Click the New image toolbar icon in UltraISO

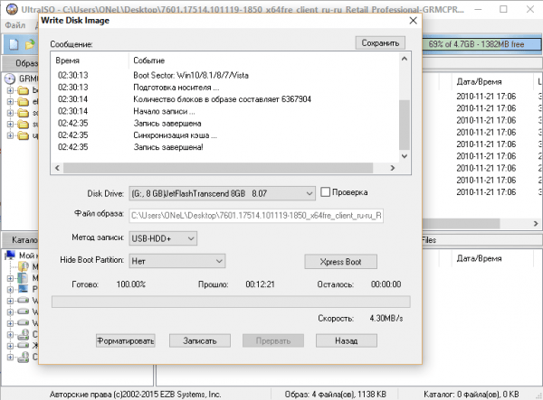click(x=14, y=44)
